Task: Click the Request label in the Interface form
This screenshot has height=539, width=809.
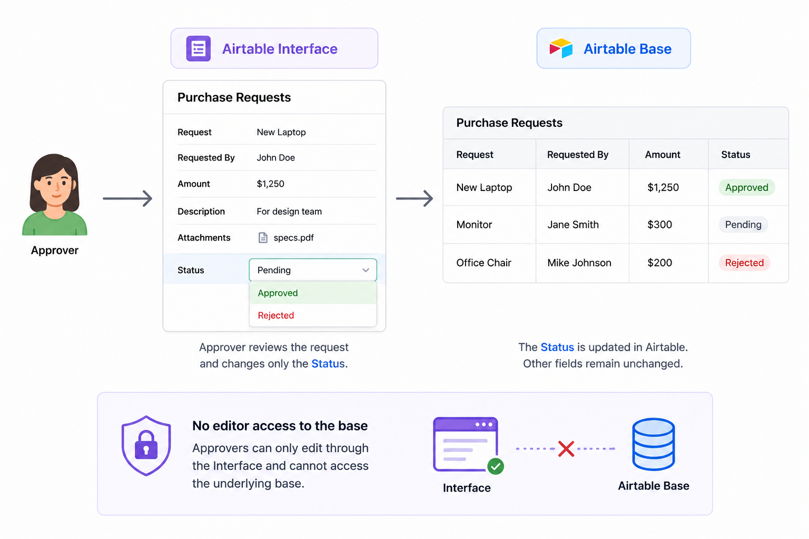Action: [194, 132]
